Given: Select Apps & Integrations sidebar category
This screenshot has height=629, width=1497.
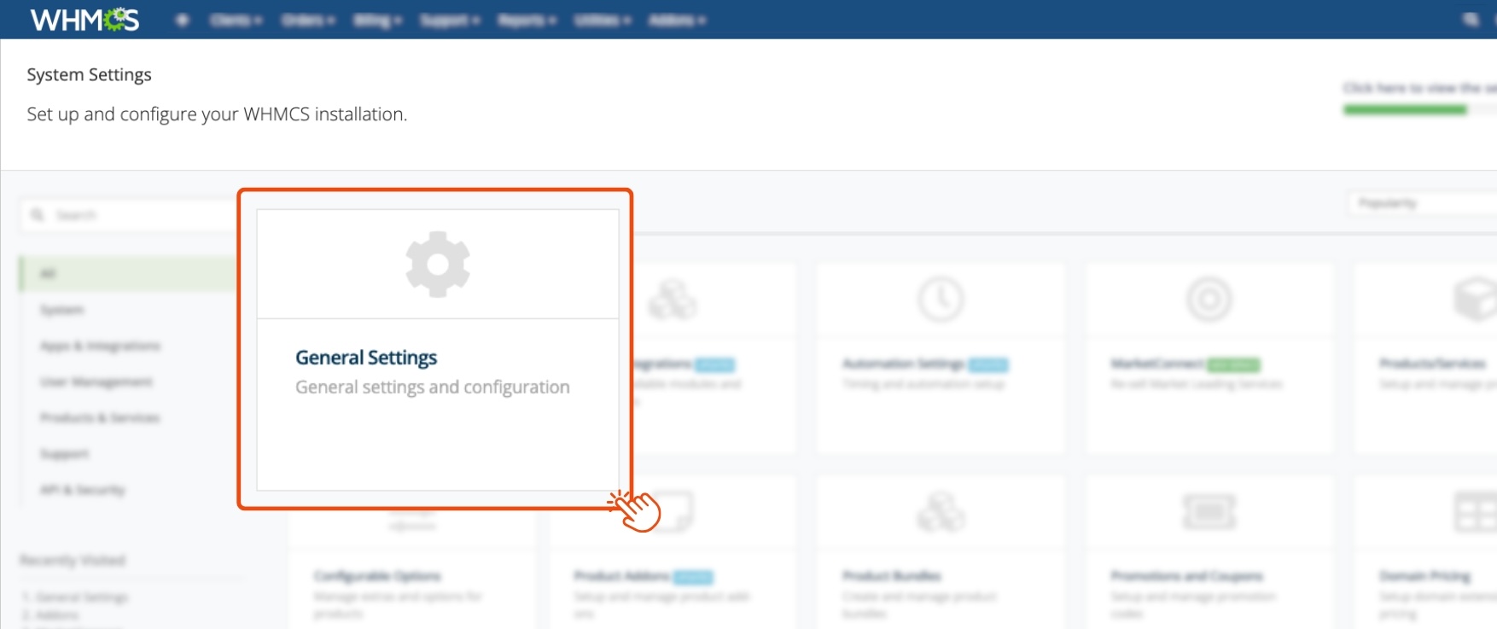Looking at the screenshot, I should (x=100, y=346).
